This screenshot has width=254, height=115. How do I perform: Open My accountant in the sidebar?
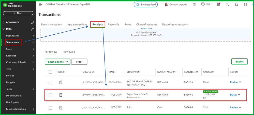coord(14,96)
